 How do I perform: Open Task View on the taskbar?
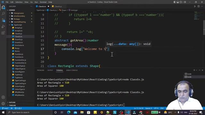pyautogui.click(x=62, y=112)
